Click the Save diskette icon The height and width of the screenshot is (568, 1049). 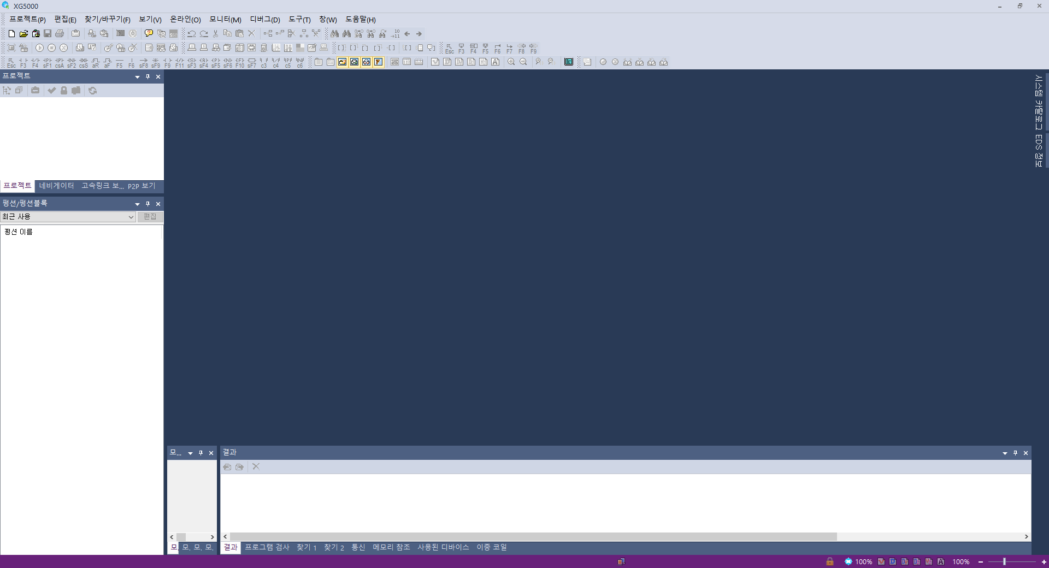[48, 34]
